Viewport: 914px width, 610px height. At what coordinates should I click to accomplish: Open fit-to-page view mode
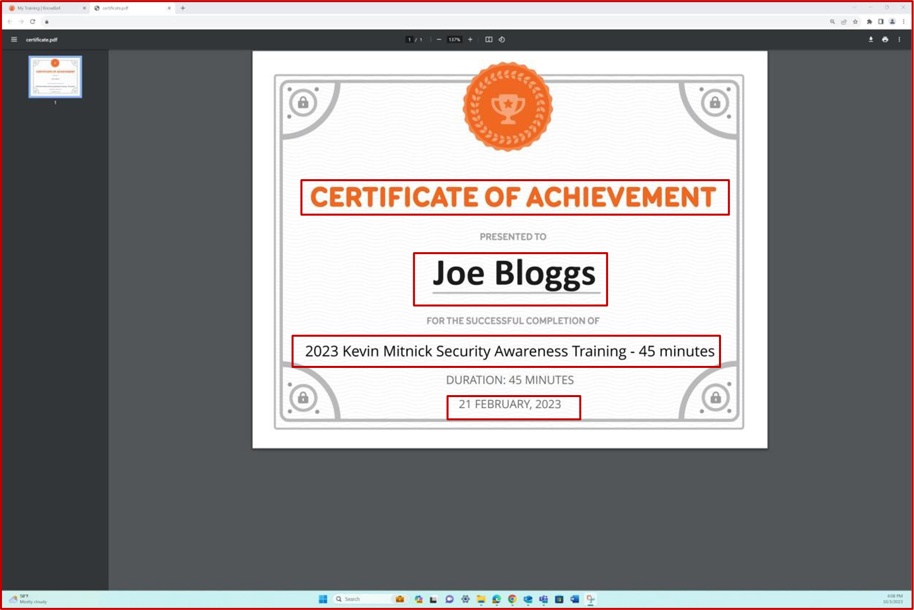(488, 39)
